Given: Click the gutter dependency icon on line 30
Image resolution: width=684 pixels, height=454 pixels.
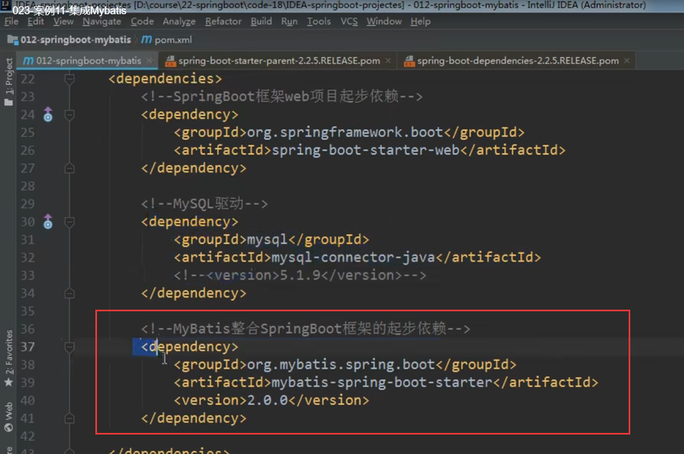Looking at the screenshot, I should coord(48,222).
